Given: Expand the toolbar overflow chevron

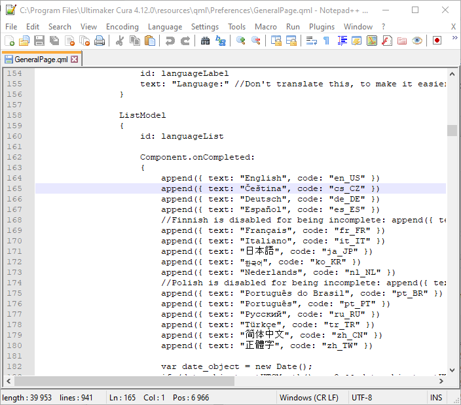Looking at the screenshot, I should point(454,37).
